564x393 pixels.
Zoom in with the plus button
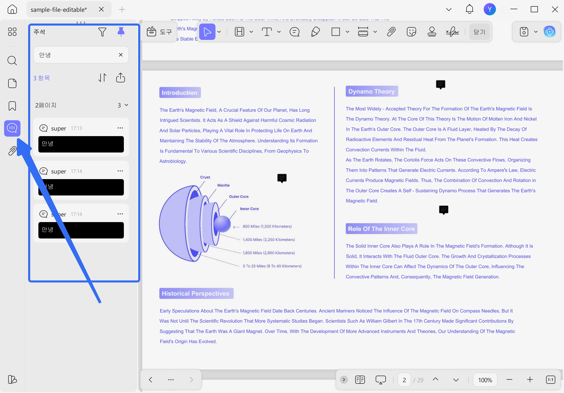click(x=530, y=379)
